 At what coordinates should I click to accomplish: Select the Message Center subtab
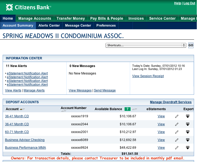point(78,26)
